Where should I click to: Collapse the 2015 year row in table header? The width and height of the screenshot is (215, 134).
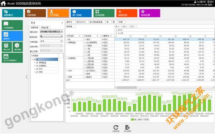116,30
